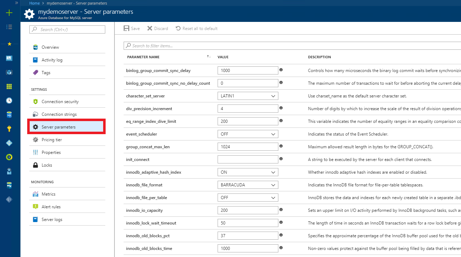Viewport: 461px width, 257px height.
Task: Open the innodb_file_per_table OFF dropdown
Action: tap(248, 198)
